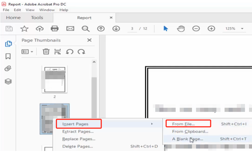252x152 pixels.
Task: Click thumbnails scrollbar up arrow
Action: click(94, 62)
